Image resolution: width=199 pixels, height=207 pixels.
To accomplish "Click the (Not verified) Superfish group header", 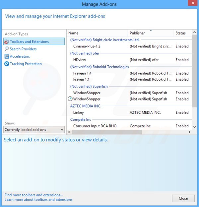I will tap(89, 87).
